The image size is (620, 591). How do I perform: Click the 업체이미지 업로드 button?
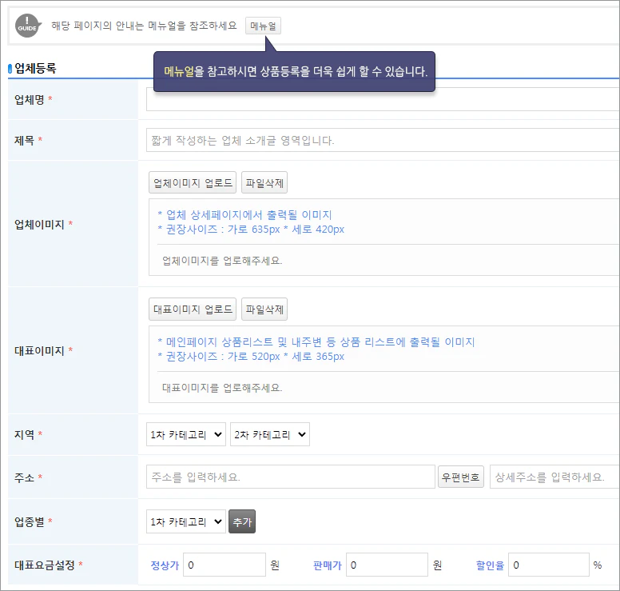[x=193, y=182]
